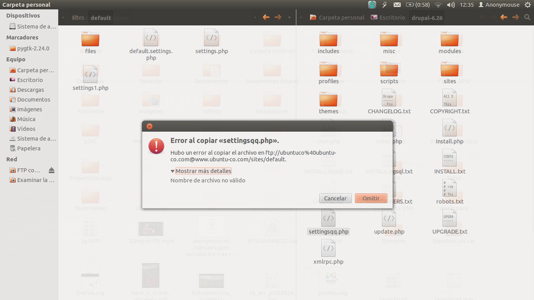
Task: Go to Carpeta personal in sidebar
Action: pos(32,70)
